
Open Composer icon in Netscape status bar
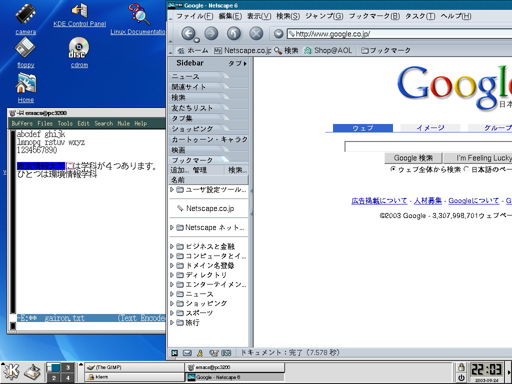pyautogui.click(x=214, y=352)
